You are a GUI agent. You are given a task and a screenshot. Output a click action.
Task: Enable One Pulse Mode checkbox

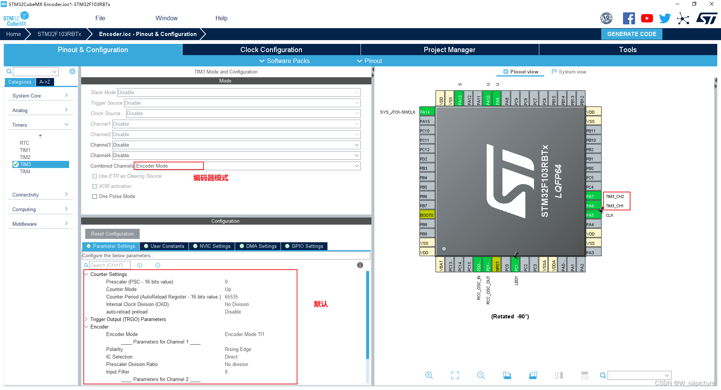click(95, 196)
